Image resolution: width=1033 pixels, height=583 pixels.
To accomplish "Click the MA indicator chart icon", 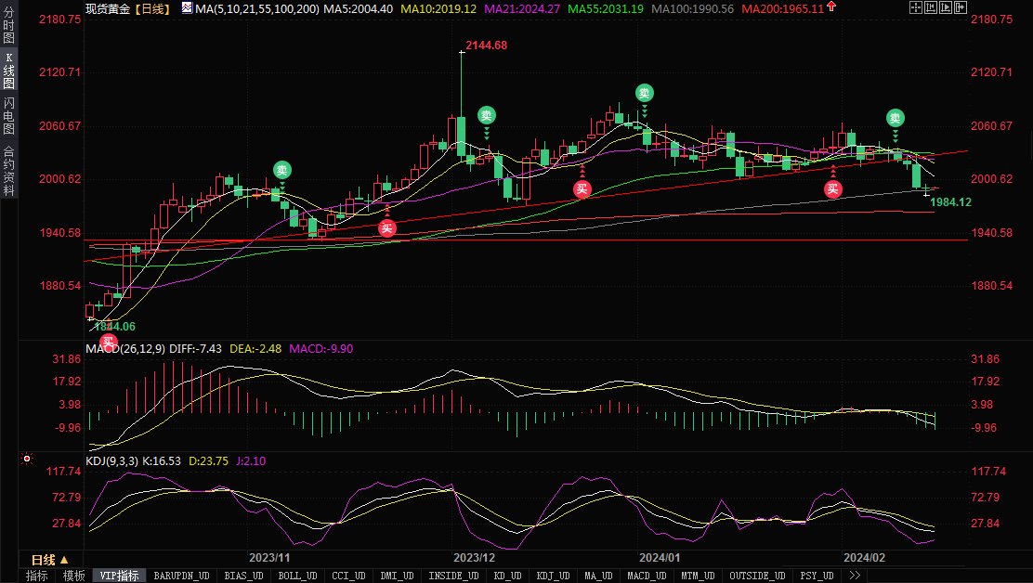I will pyautogui.click(x=187, y=8).
